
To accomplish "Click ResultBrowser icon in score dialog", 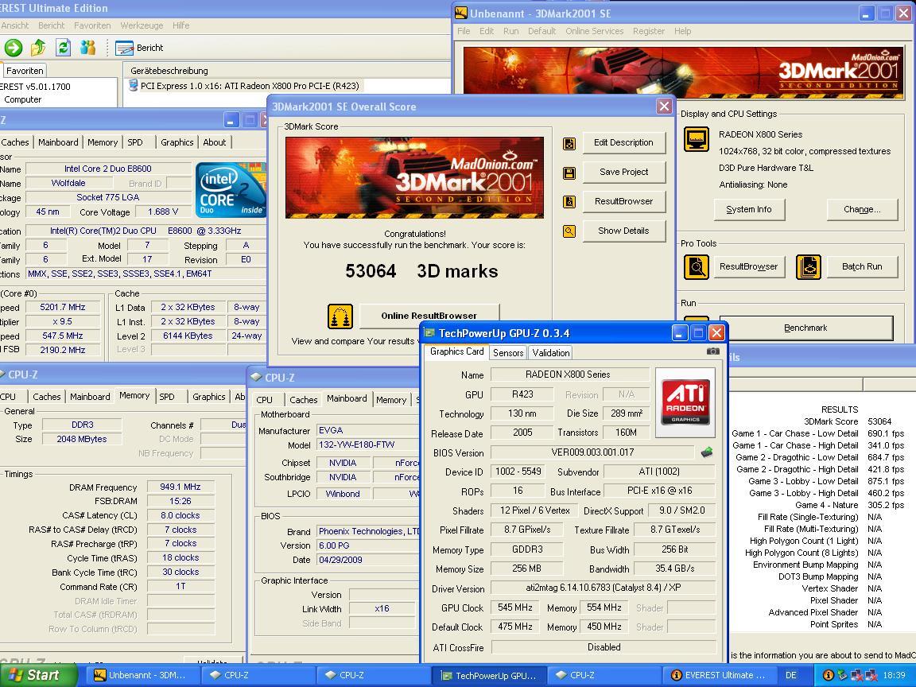I will click(x=569, y=202).
